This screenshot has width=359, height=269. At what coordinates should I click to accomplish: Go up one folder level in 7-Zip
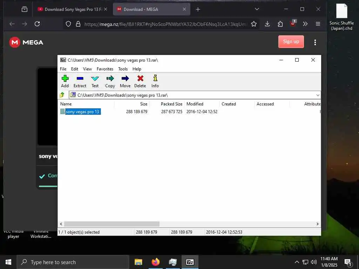click(62, 95)
